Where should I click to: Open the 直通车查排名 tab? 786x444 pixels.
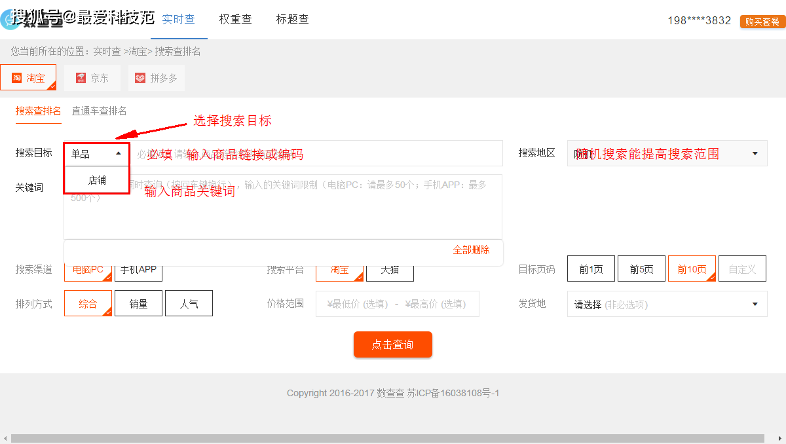click(99, 111)
